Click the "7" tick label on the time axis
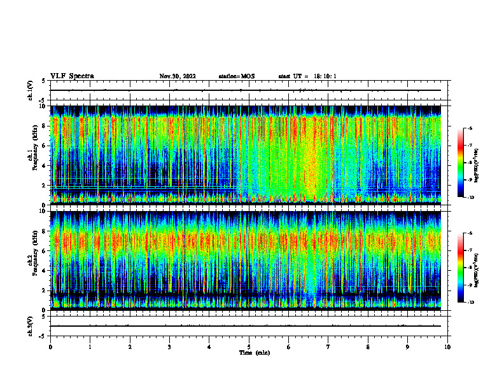The height and width of the screenshot is (389, 504). (x=328, y=347)
